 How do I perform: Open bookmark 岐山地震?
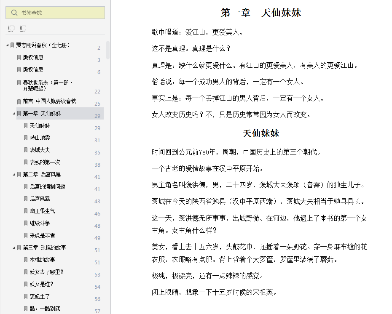pyautogui.click(x=40, y=138)
